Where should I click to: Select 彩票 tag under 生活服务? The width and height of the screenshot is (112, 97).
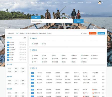pyautogui.click(x=16, y=93)
